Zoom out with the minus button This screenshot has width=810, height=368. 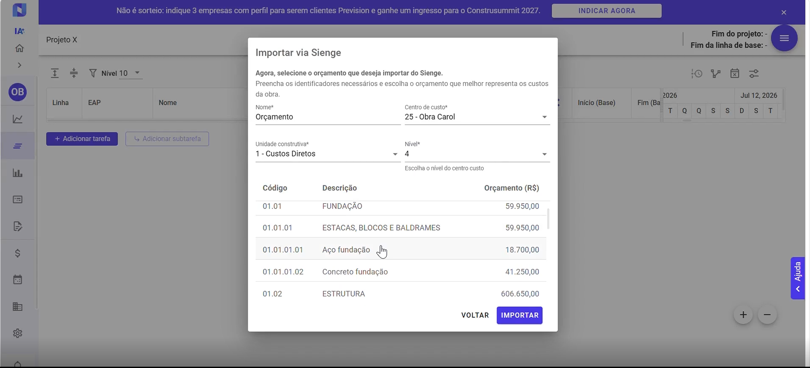tap(767, 315)
